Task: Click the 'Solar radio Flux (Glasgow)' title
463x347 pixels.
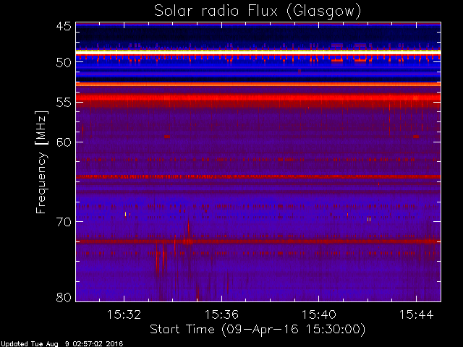Action: point(258,12)
